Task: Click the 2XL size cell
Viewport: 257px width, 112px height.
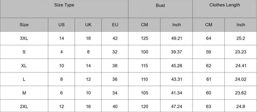Action: [24, 107]
